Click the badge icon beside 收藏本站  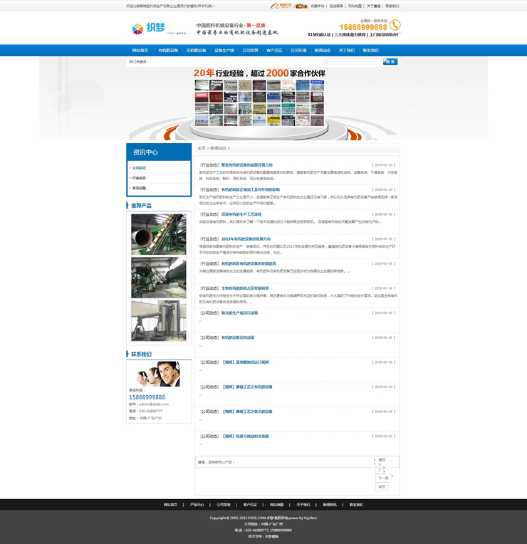[x=302, y=5]
